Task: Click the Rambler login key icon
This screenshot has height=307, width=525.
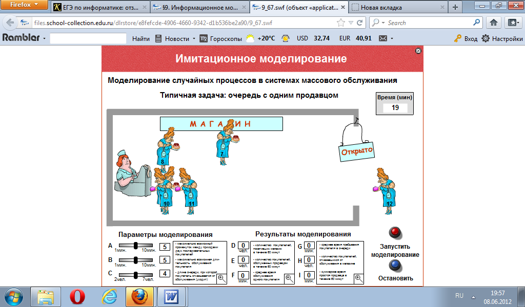Action: point(458,38)
